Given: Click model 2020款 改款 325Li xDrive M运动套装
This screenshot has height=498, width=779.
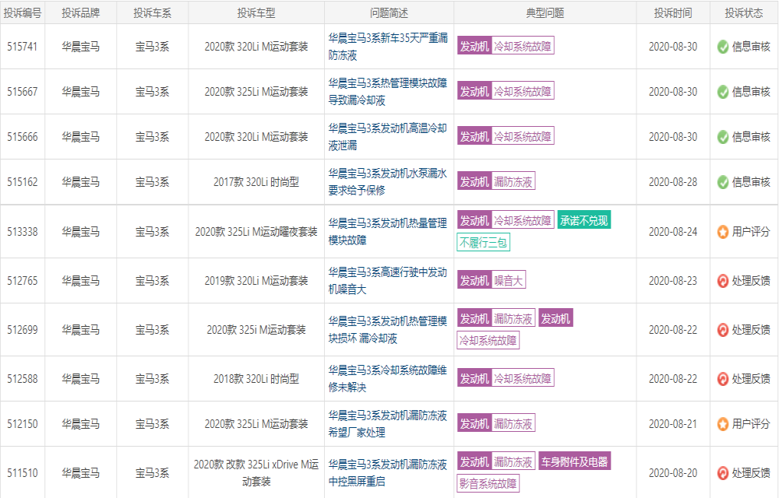Looking at the screenshot, I should pyautogui.click(x=256, y=473).
